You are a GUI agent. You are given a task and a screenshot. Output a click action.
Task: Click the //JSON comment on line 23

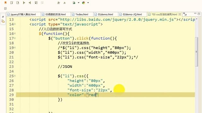[x=65, y=67]
